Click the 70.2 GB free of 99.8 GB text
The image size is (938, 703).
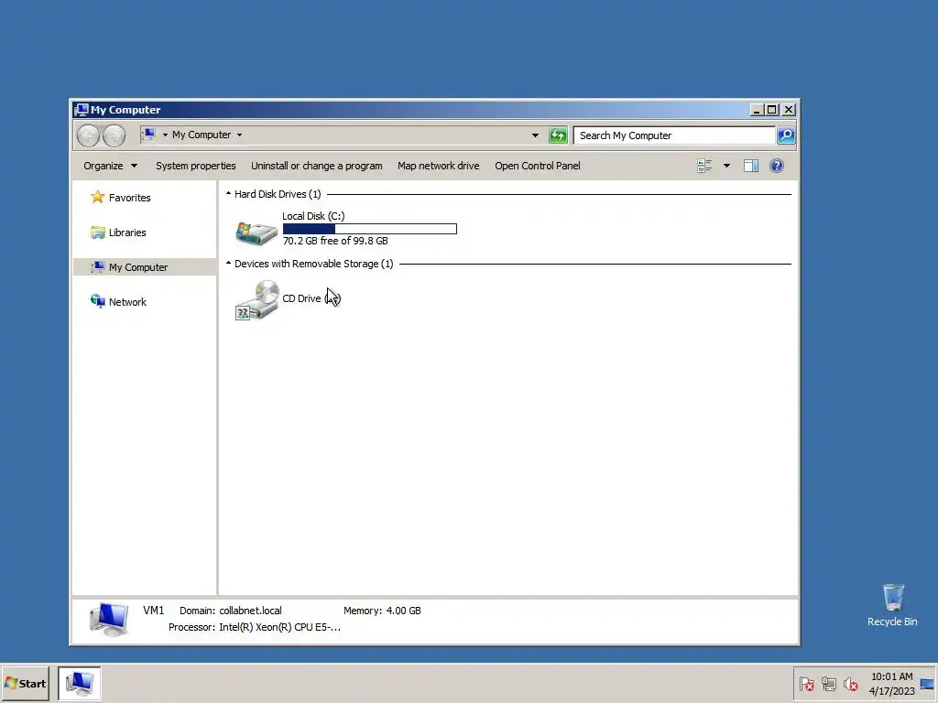pos(335,241)
